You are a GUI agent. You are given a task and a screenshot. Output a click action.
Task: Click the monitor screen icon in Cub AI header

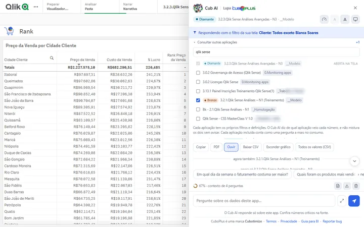(355, 20)
